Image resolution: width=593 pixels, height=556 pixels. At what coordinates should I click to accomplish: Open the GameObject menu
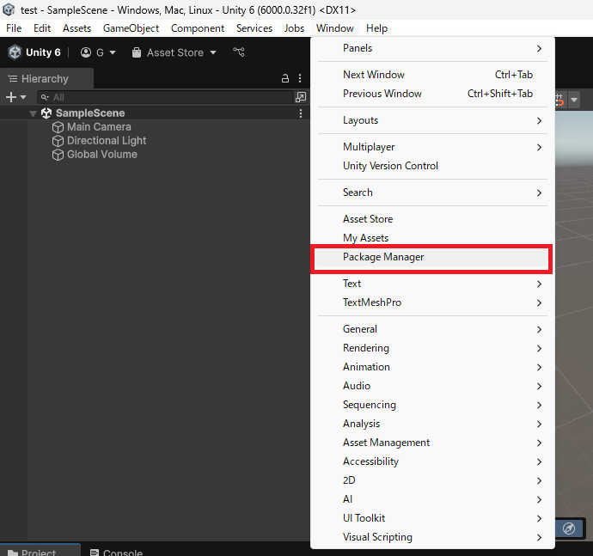point(131,28)
